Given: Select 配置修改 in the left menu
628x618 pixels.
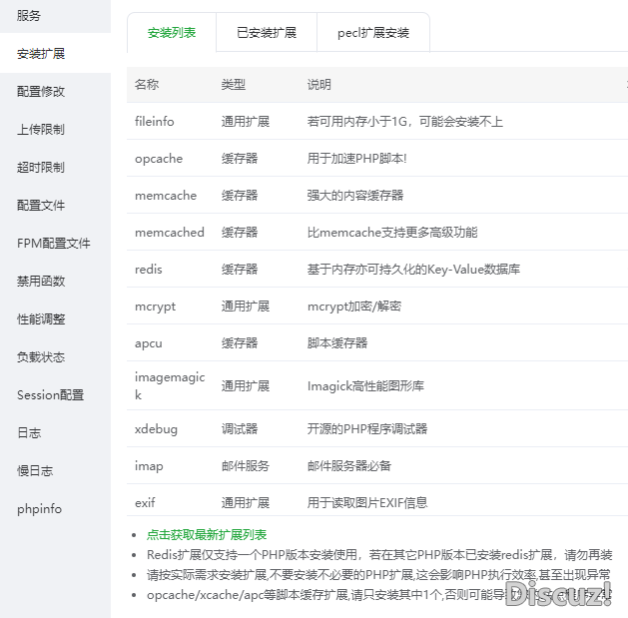Looking at the screenshot, I should click(x=41, y=91).
